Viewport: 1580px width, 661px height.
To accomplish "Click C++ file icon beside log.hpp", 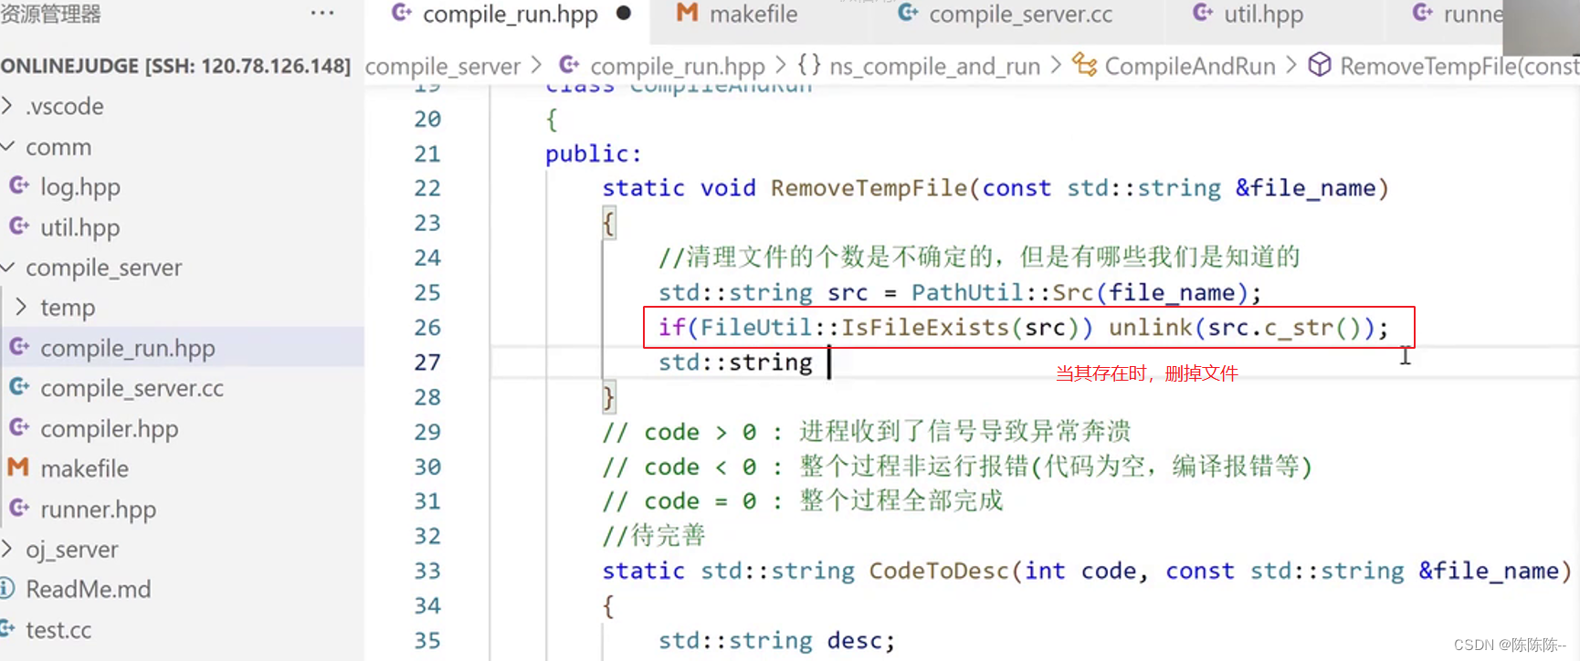I will coord(19,185).
